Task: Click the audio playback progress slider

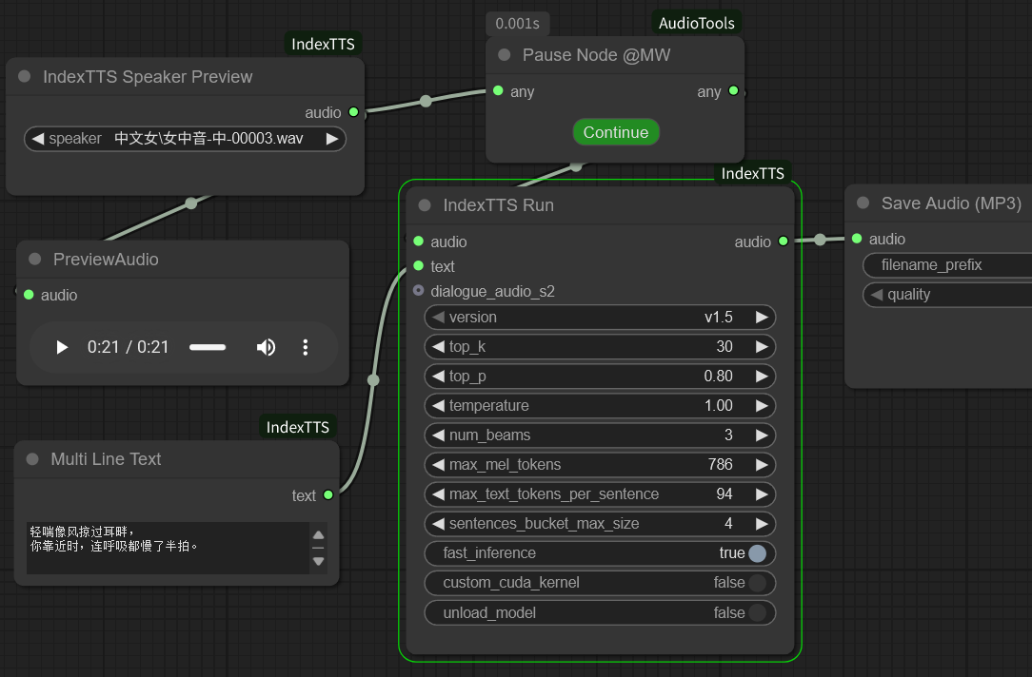Action: (208, 347)
